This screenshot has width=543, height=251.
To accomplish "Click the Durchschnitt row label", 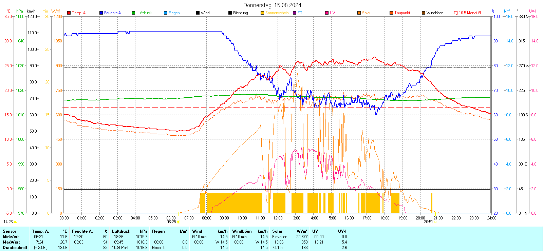I will (15, 248).
